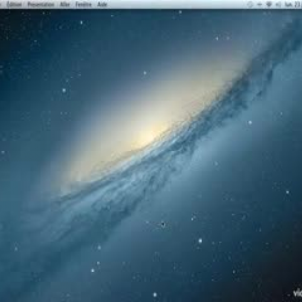Click the Time Machine clock icon
302x302 pixels.
(250, 4)
